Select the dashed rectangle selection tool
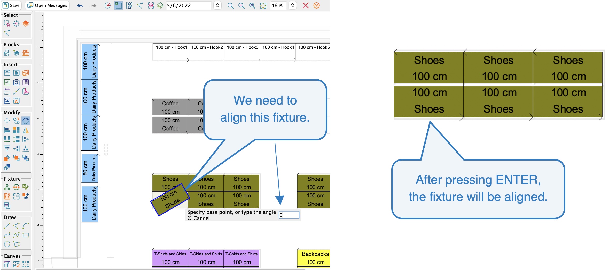This screenshot has width=608, height=270. (x=7, y=24)
